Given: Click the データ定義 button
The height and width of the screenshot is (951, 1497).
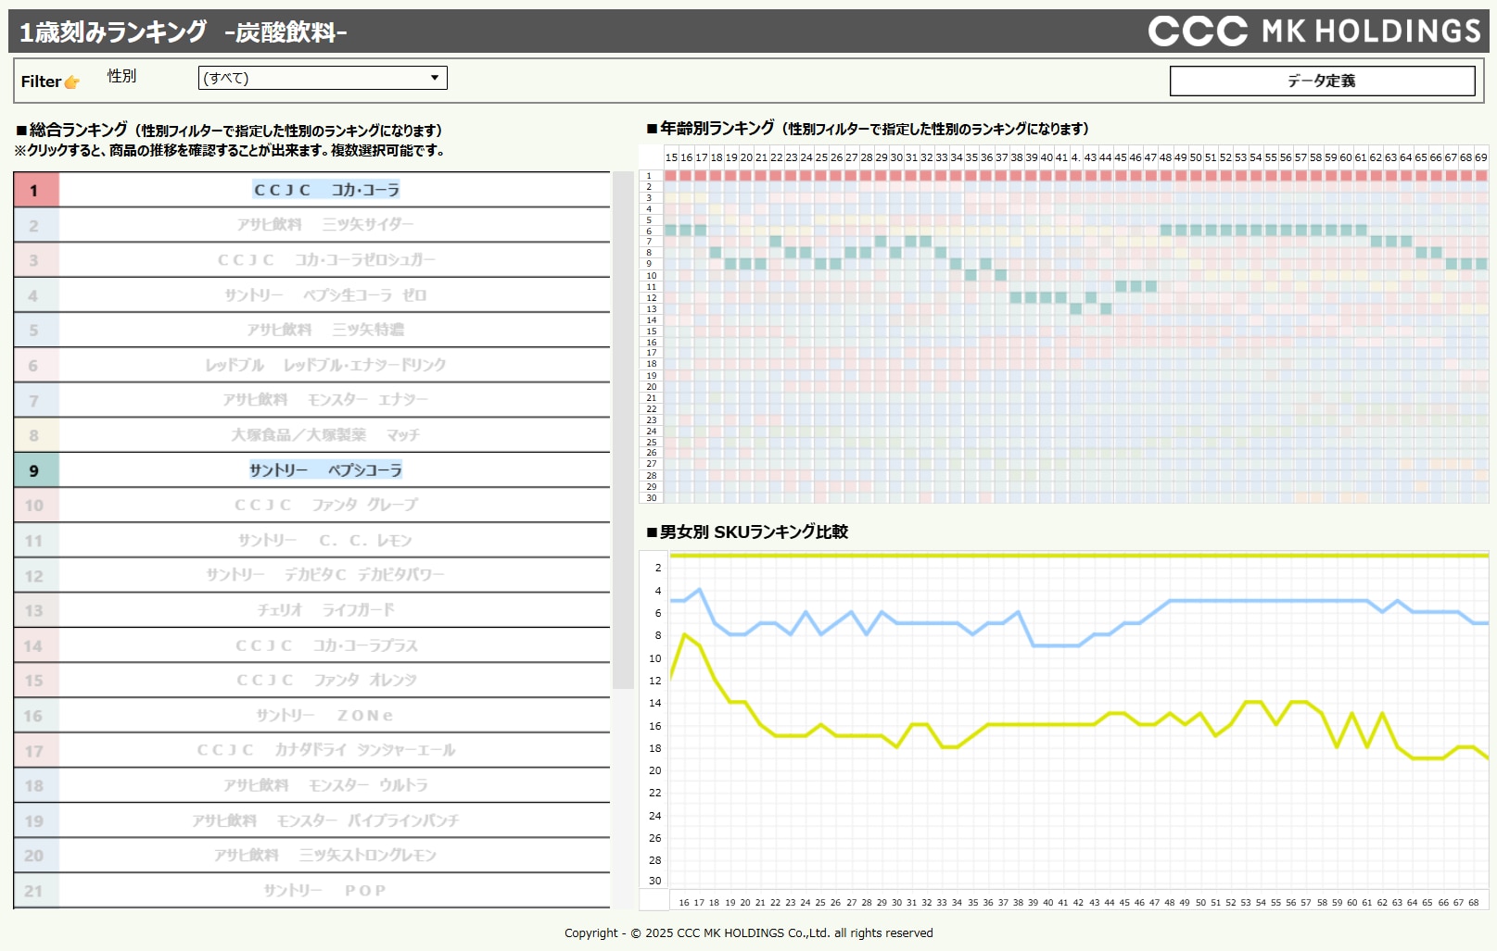Looking at the screenshot, I should click(1322, 81).
